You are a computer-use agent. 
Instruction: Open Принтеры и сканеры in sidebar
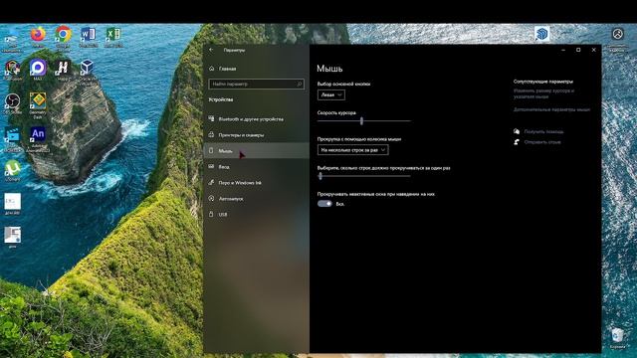[x=256, y=135]
